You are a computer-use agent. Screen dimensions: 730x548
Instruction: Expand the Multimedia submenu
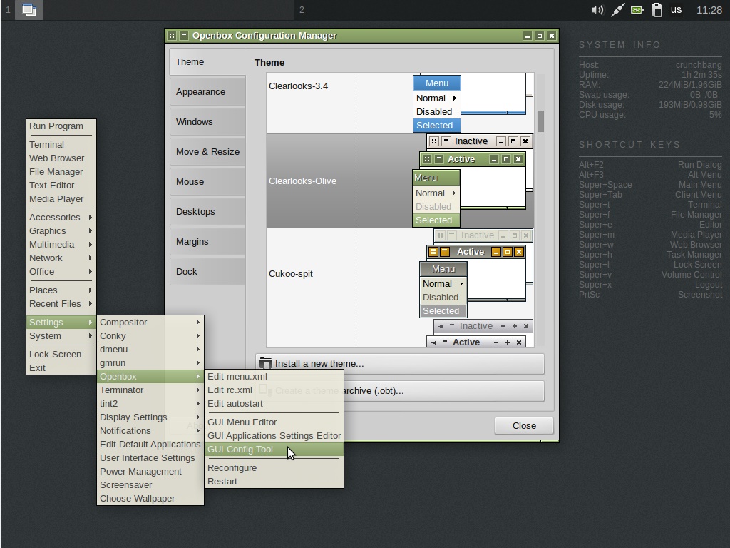pos(61,244)
